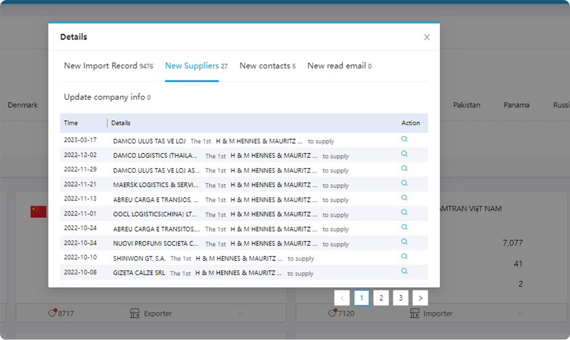The width and height of the screenshot is (570, 340).
Task: Switch to New read email tab
Action: 339,66
